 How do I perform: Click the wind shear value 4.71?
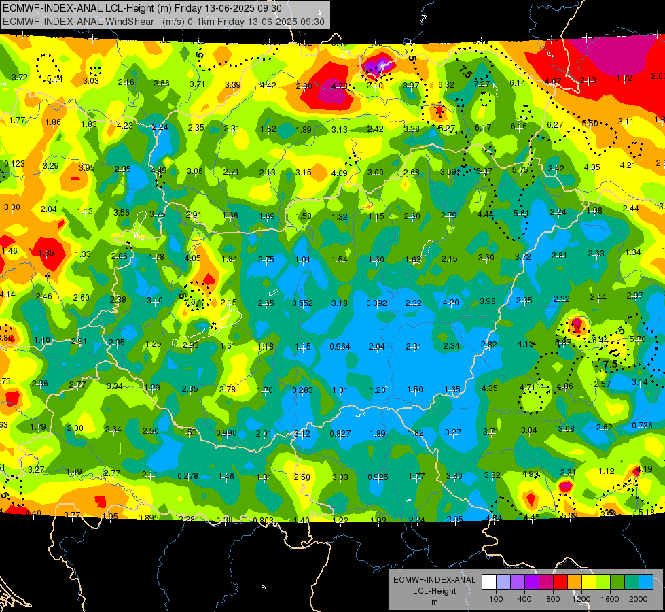(527, 387)
